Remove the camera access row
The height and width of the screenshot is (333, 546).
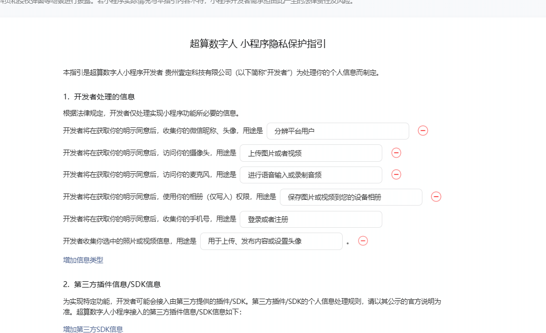[396, 153]
